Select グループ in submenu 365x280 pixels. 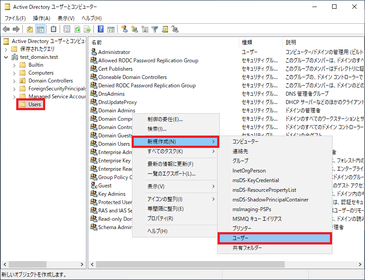(275, 161)
